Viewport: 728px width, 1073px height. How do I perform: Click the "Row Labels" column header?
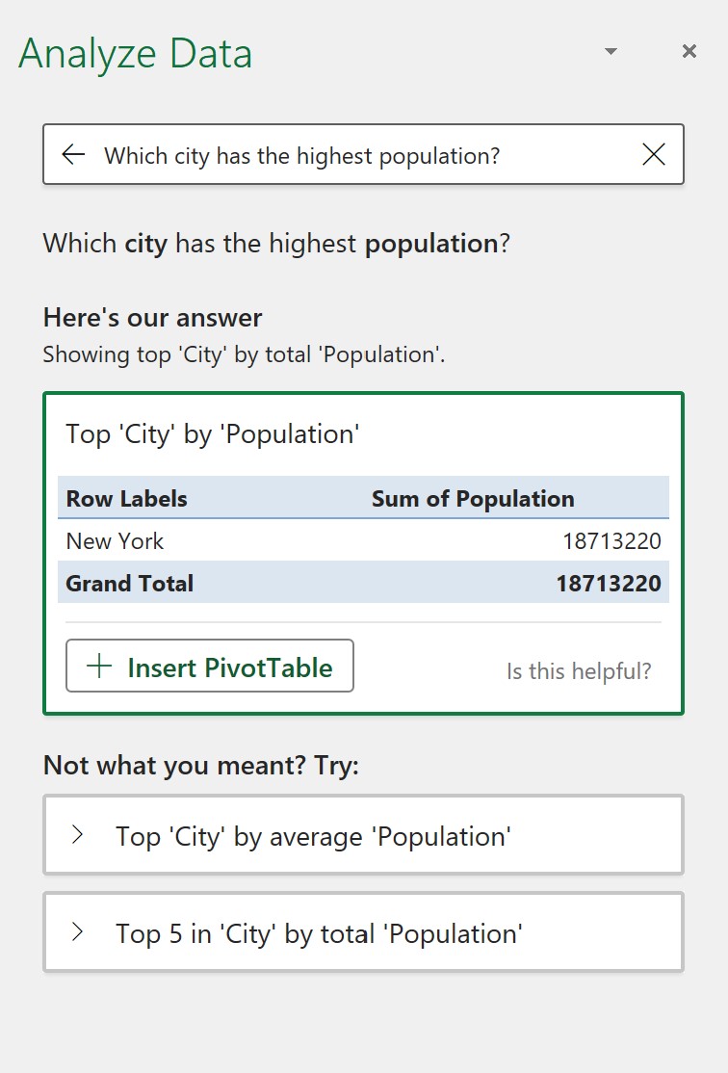(126, 498)
